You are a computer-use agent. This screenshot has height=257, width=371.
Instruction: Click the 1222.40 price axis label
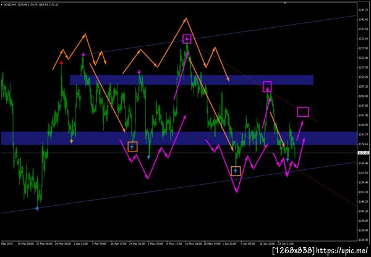coord(363,58)
